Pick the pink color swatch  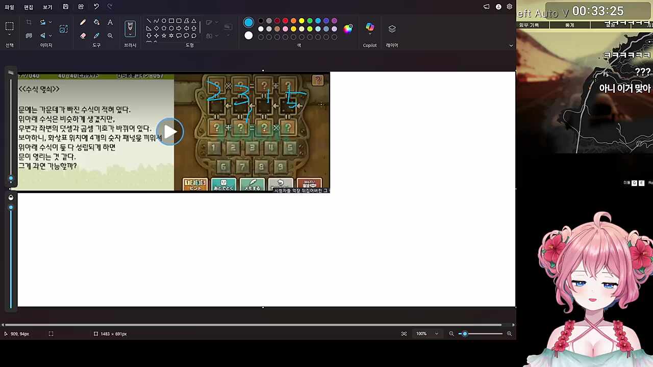(x=285, y=29)
